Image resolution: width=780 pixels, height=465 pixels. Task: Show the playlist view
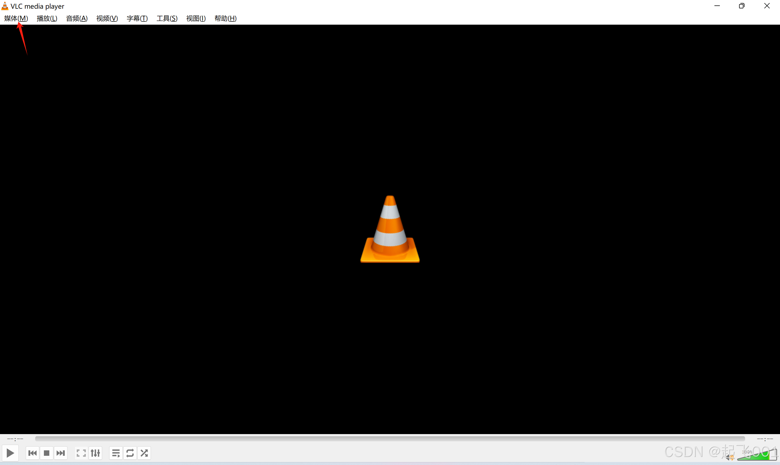[x=116, y=453]
